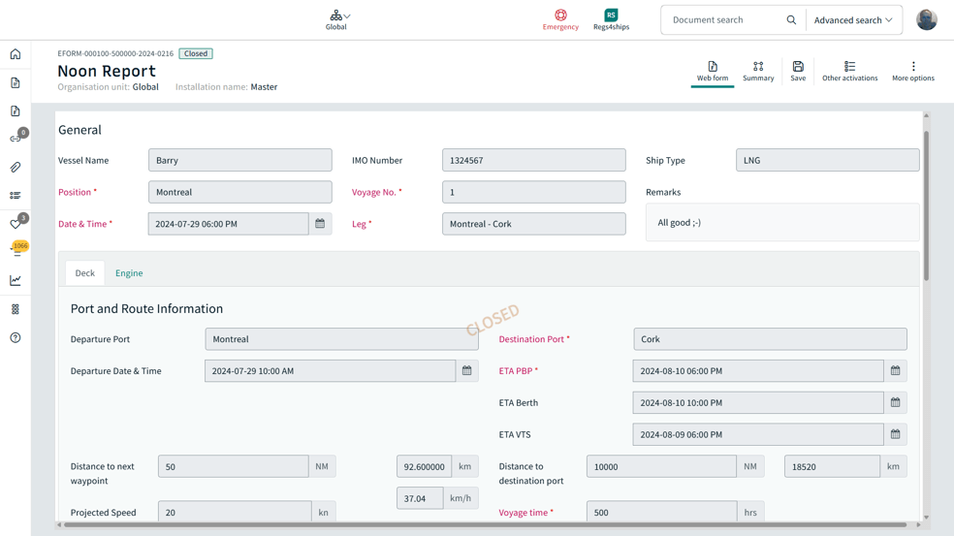The width and height of the screenshot is (954, 536).
Task: Click the Voyage No. input field
Action: tap(533, 192)
